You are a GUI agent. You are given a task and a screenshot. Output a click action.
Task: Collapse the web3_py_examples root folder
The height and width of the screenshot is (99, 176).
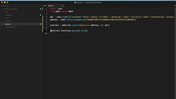pyautogui.click(x=2, y=9)
